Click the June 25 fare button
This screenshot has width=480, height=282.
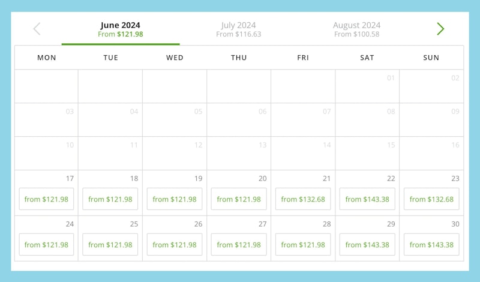[110, 245]
